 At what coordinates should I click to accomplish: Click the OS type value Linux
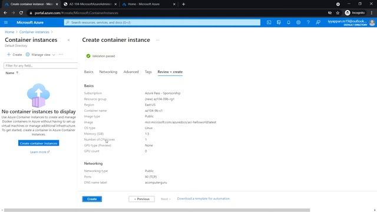(148, 128)
